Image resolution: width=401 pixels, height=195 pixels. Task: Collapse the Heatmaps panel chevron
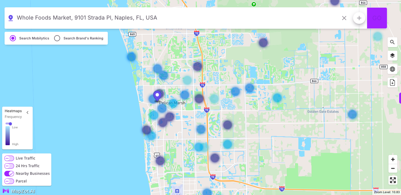[27, 112]
